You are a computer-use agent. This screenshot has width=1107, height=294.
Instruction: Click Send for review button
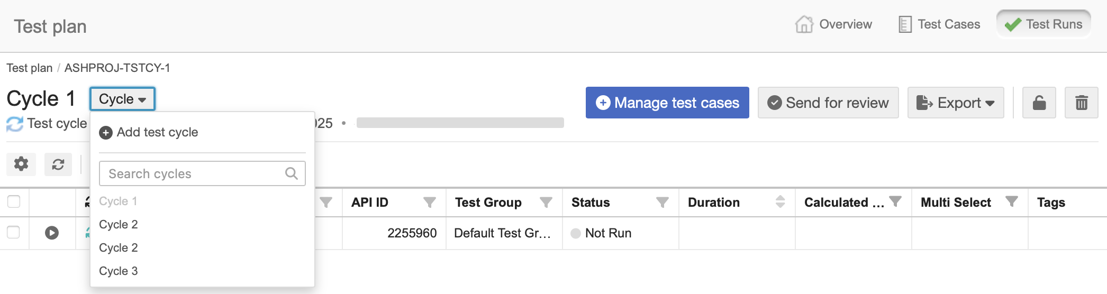pyautogui.click(x=828, y=103)
